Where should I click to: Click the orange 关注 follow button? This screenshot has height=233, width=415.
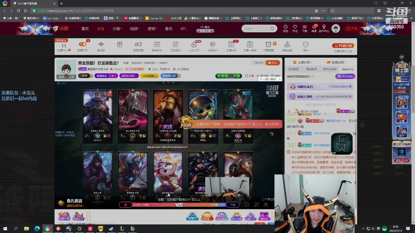click(x=272, y=63)
